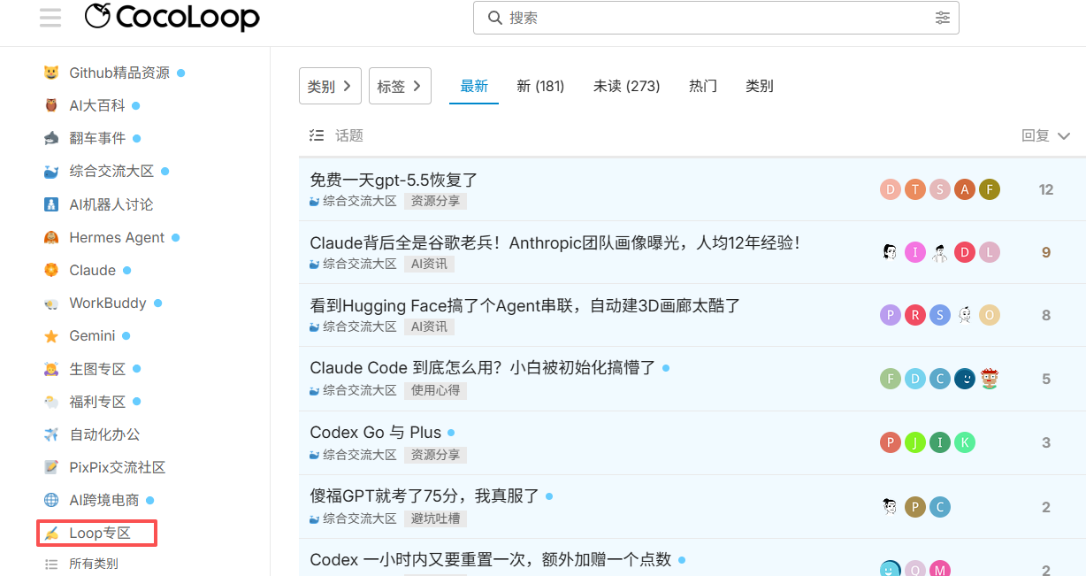This screenshot has height=576, width=1086.
Task: Click the AI机器人讨论 icon
Action: [x=51, y=204]
